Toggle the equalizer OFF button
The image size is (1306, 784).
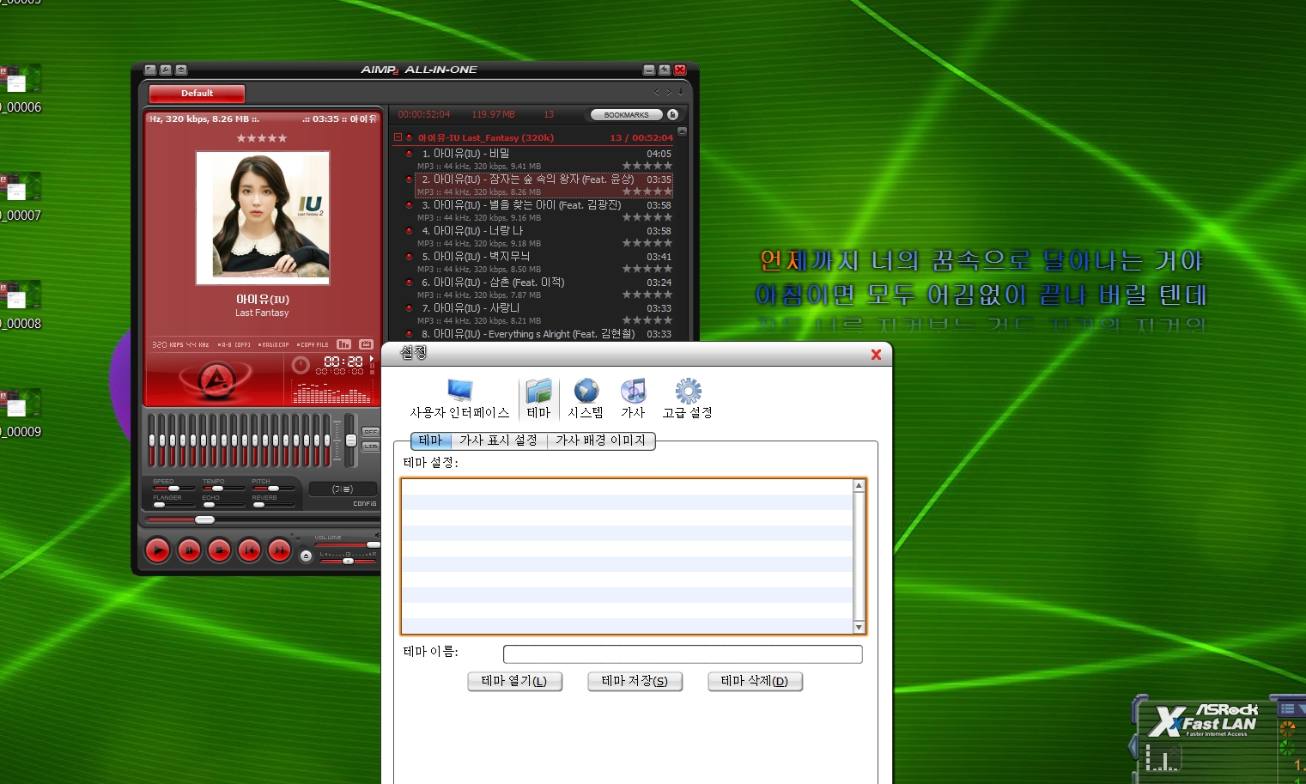point(370,432)
